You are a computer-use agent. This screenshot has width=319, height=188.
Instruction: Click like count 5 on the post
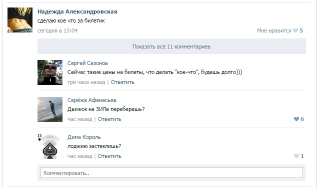301,30
